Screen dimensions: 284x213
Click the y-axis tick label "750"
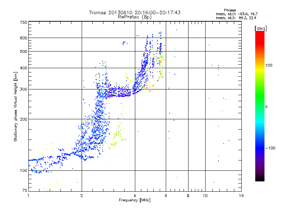pos(23,22)
